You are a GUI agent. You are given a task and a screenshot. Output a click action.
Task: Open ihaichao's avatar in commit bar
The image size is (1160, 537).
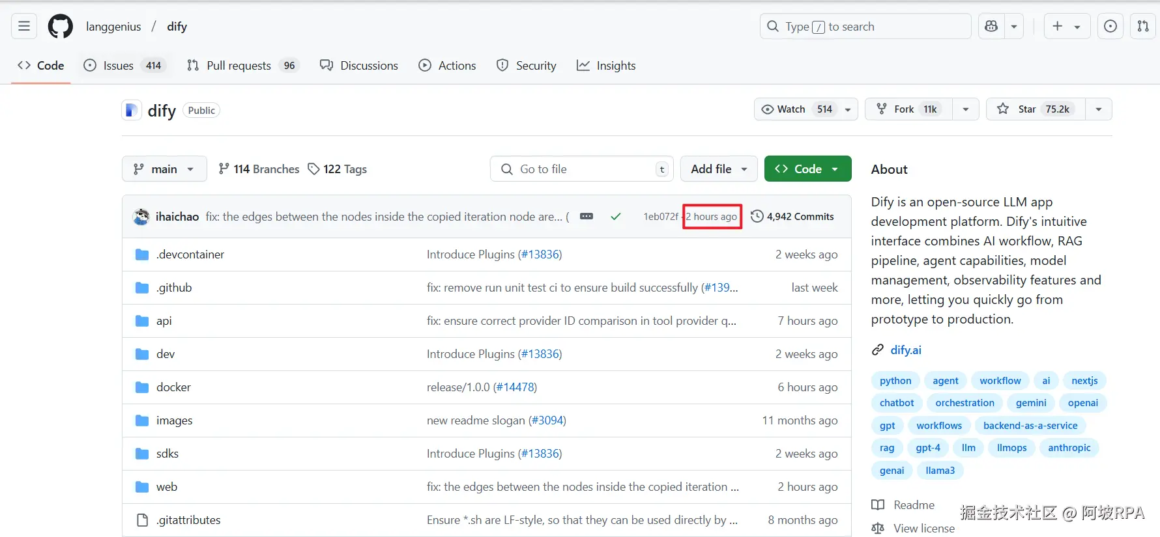(141, 217)
